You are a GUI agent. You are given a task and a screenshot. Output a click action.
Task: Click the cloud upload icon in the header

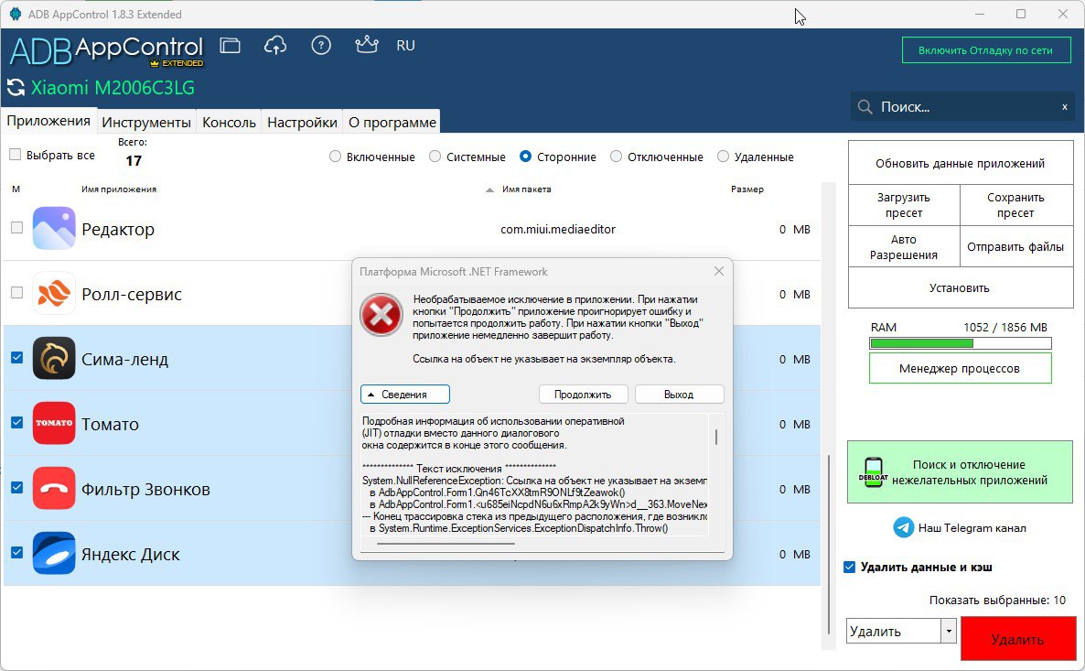point(275,46)
